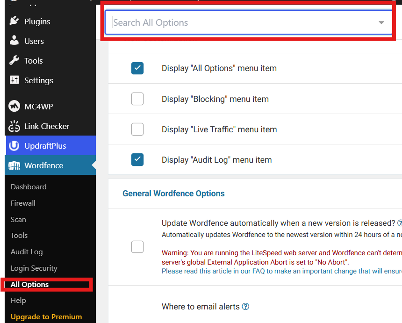
Task: Click the General Wordfence Options heading
Action: [173, 194]
